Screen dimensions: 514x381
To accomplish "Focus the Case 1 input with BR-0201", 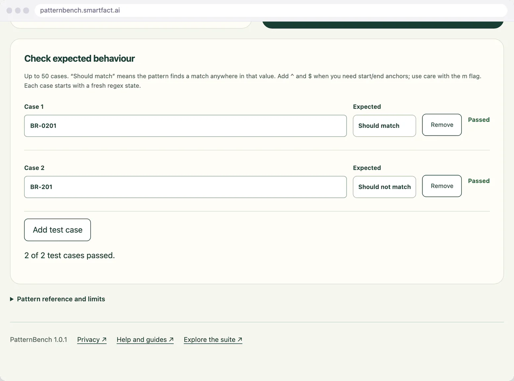I will pos(185,126).
